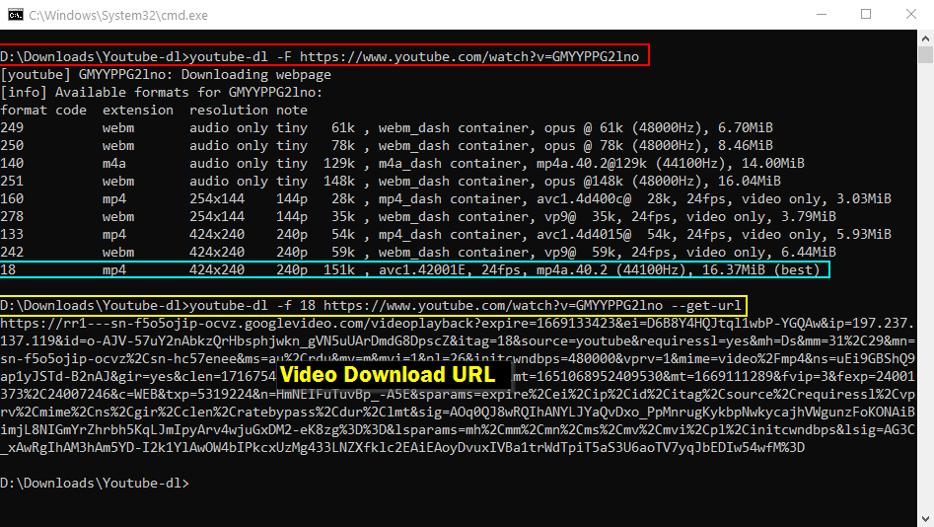934x527 pixels.
Task: Click format code 133 mp4 row
Action: point(446,234)
